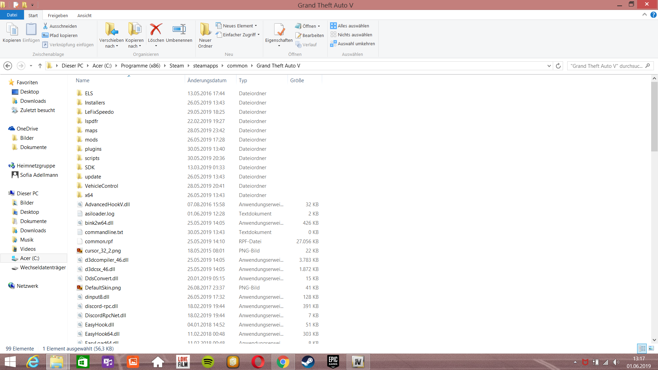Image resolution: width=658 pixels, height=370 pixels.
Task: Click the vertical scrollbar thumb of file list
Action: [x=654, y=116]
